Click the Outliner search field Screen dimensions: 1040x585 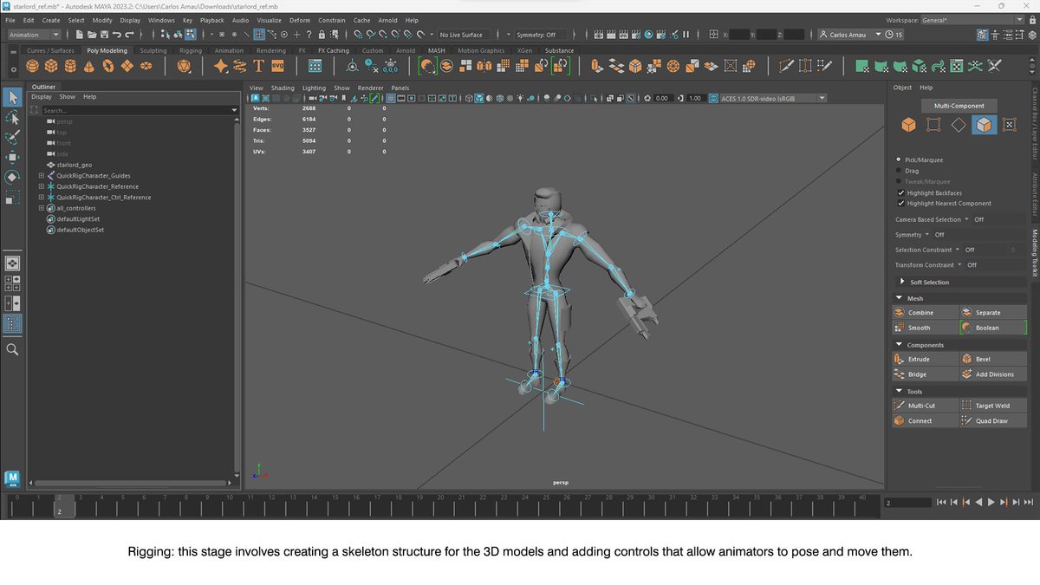(x=133, y=110)
